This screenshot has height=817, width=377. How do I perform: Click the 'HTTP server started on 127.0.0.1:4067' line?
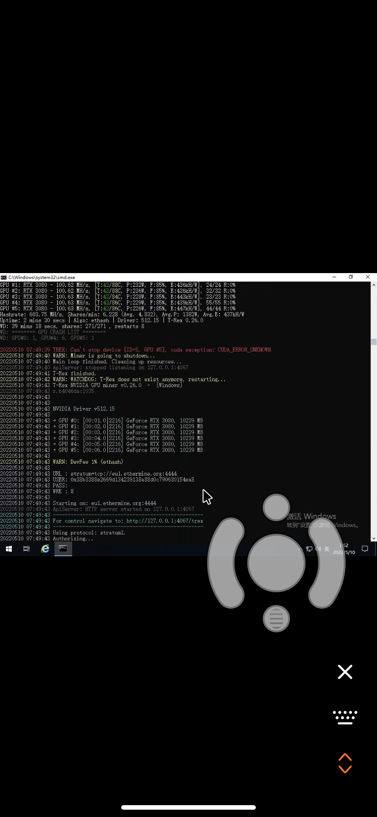pyautogui.click(x=97, y=509)
